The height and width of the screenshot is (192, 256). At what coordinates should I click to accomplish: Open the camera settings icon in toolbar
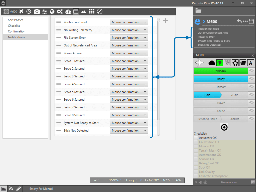click(x=37, y=11)
